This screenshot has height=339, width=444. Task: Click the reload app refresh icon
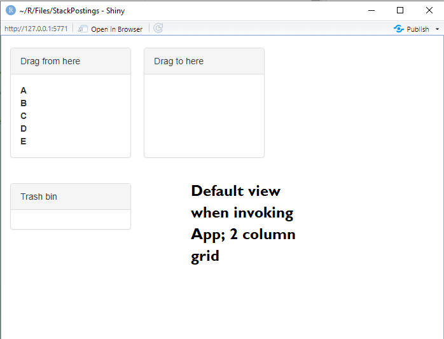pos(158,29)
